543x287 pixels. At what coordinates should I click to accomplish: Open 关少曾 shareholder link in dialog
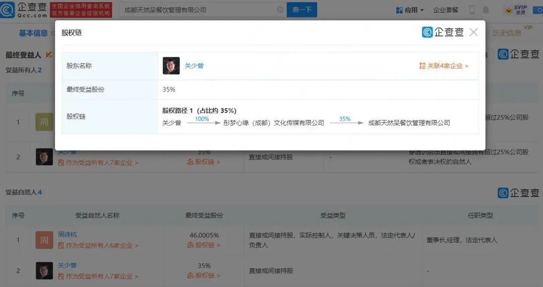pyautogui.click(x=194, y=66)
